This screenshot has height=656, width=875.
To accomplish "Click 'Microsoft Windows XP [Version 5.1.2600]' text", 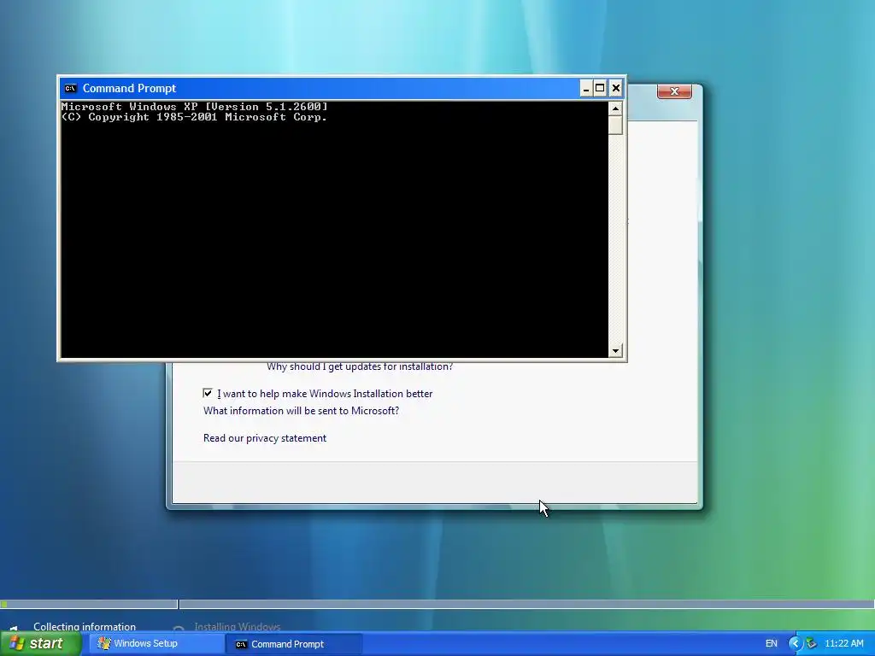I will (x=194, y=107).
